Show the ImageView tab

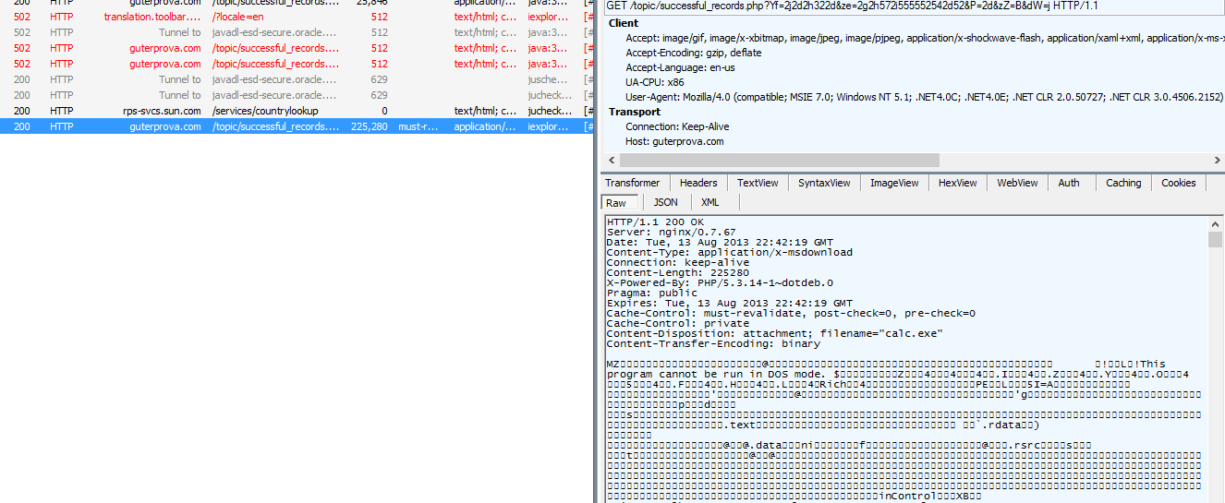tap(895, 183)
